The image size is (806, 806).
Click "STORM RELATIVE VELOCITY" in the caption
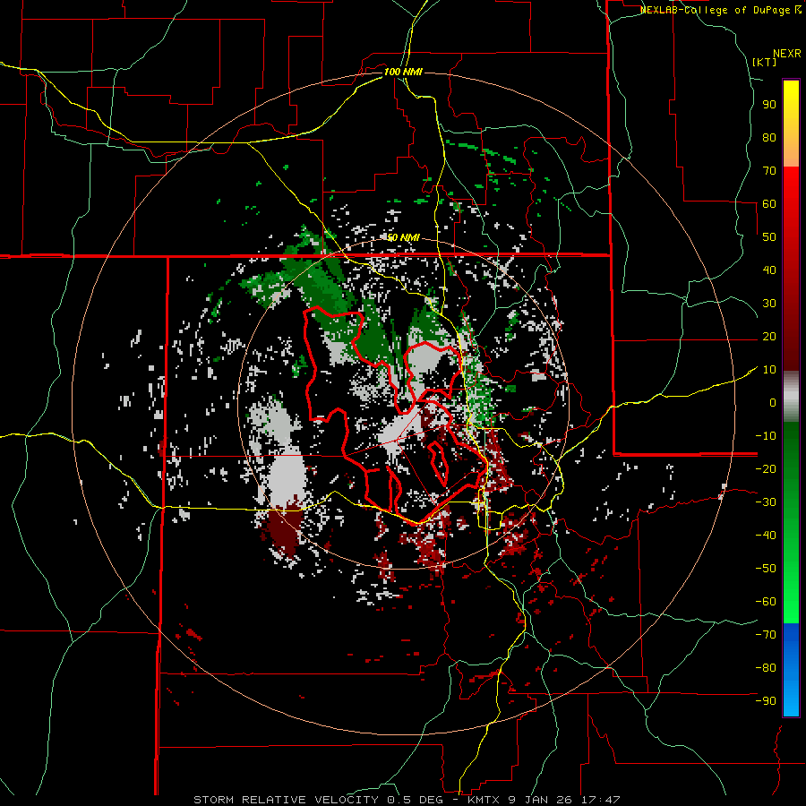coord(287,800)
